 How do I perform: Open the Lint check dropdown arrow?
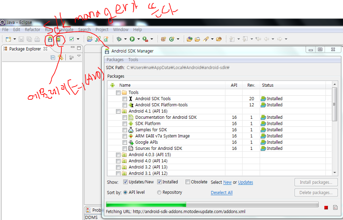78,39
